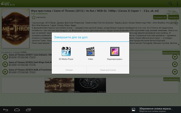Select the ВИДЕО МАТЕРИАЛЫ tab label
Image resolution: width=181 pixels, height=113 pixels.
click(x=171, y=53)
